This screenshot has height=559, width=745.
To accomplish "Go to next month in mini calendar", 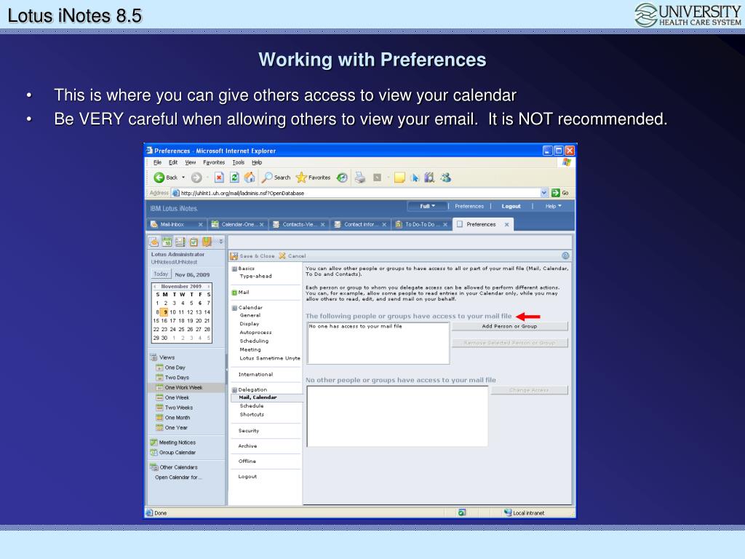I will [x=209, y=287].
